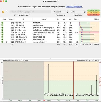Click the green 0-100 ms legend swatch

pos(93,11)
